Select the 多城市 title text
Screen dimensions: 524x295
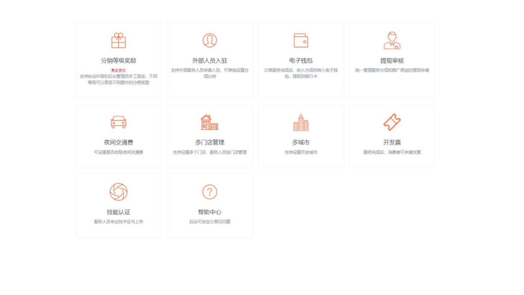301,142
